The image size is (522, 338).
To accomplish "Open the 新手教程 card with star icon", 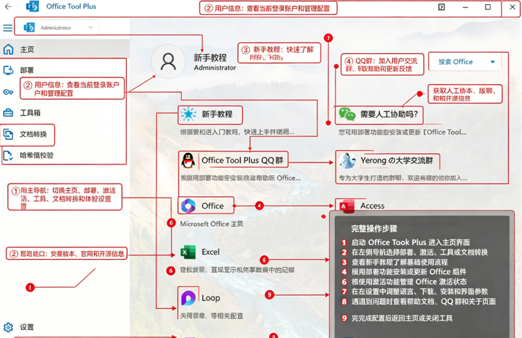I will pyautogui.click(x=211, y=114).
